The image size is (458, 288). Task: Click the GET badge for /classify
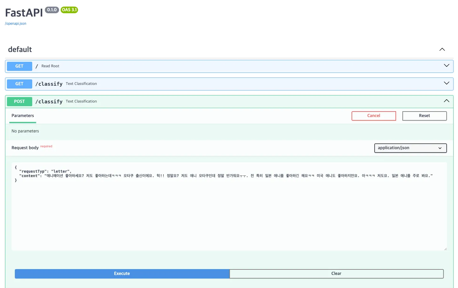20,84
